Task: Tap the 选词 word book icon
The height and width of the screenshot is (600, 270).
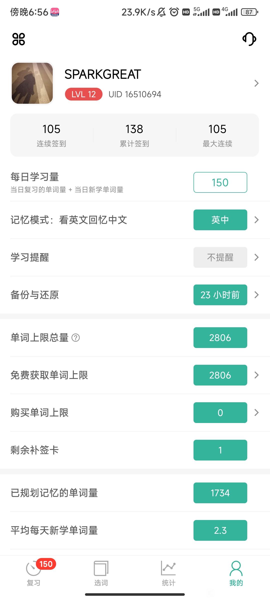Action: pos(101,568)
